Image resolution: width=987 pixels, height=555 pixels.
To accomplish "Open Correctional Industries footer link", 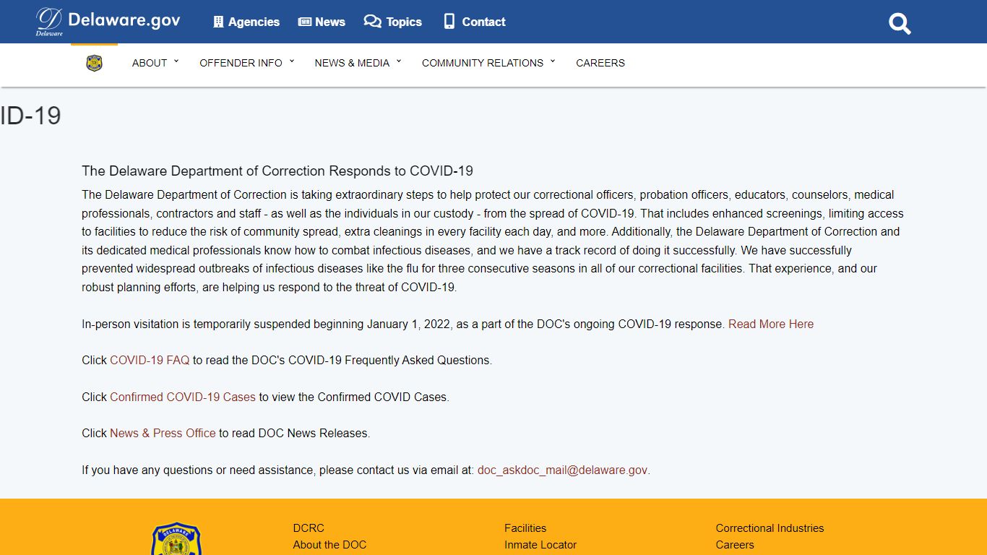I will pos(770,528).
